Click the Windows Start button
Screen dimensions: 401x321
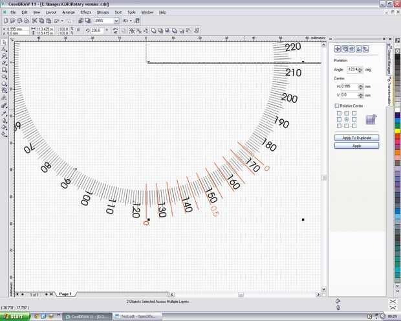pos(15,316)
